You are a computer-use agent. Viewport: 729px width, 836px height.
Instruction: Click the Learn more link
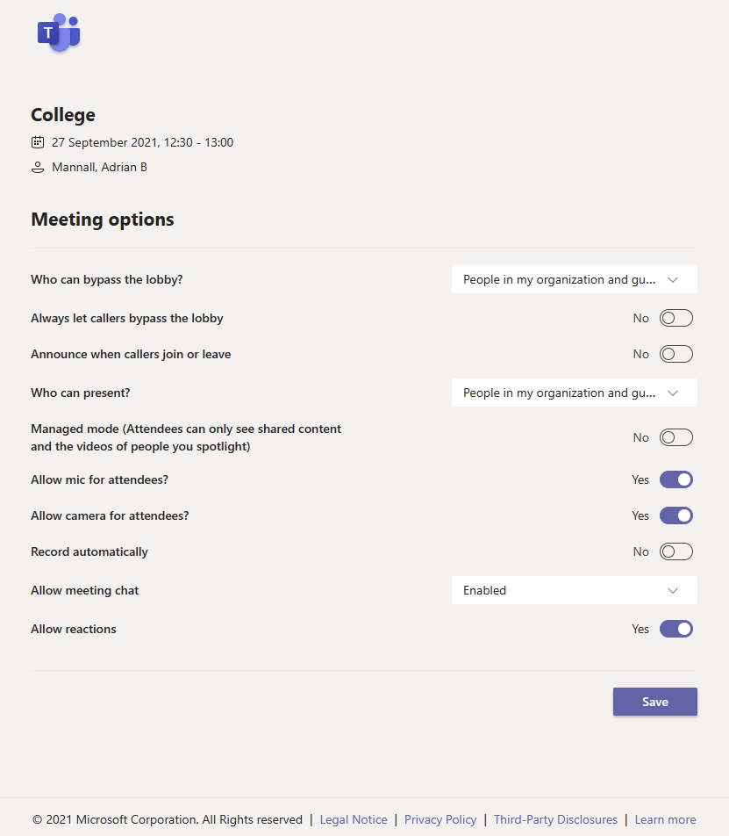665,819
